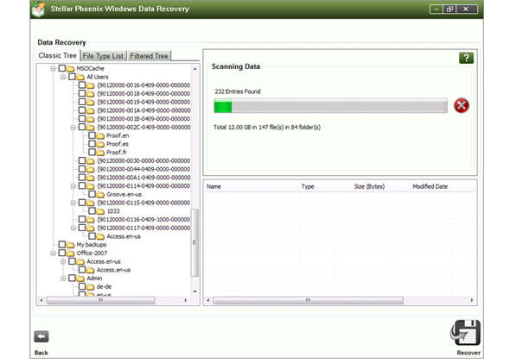Screen dimensions: 510x363
Task: Select the {90120000-00A1-0409 folder row
Action: [143, 178]
